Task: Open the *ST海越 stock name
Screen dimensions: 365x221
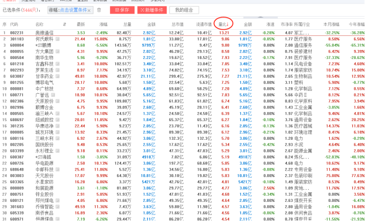Action: [x=43, y=157]
